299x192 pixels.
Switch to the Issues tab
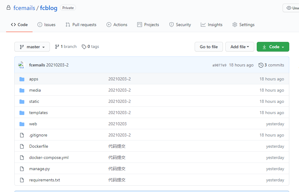point(46,25)
